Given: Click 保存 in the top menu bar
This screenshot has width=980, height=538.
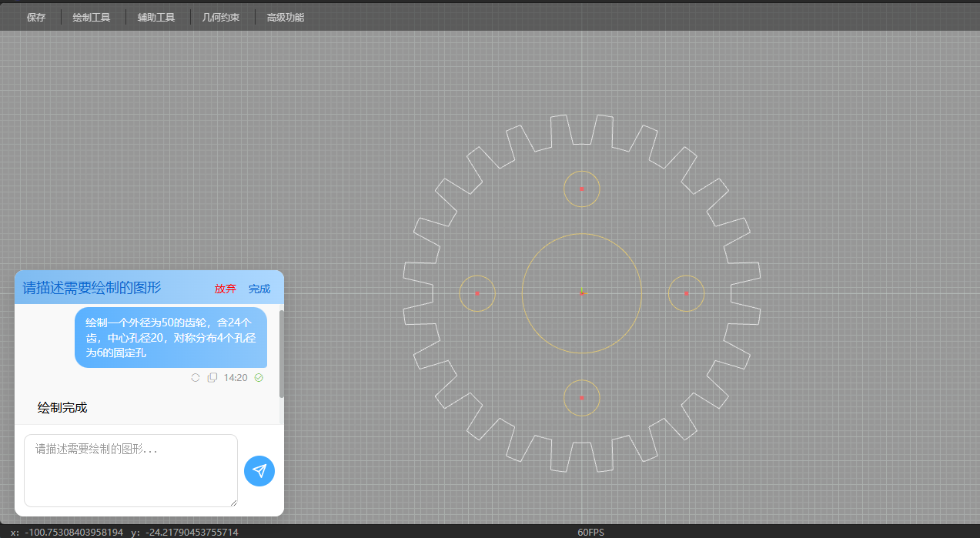Looking at the screenshot, I should coord(36,17).
